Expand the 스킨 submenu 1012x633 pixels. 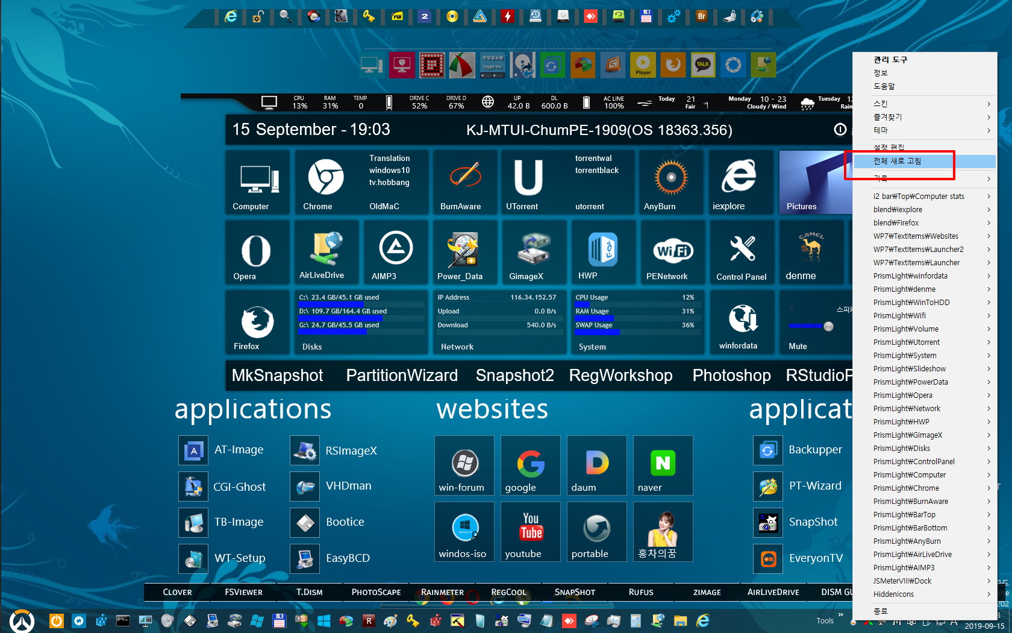tap(925, 104)
